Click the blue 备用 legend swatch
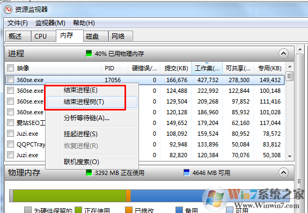Image resolution: width=308 pixels, height=213 pixels. coord(179,210)
